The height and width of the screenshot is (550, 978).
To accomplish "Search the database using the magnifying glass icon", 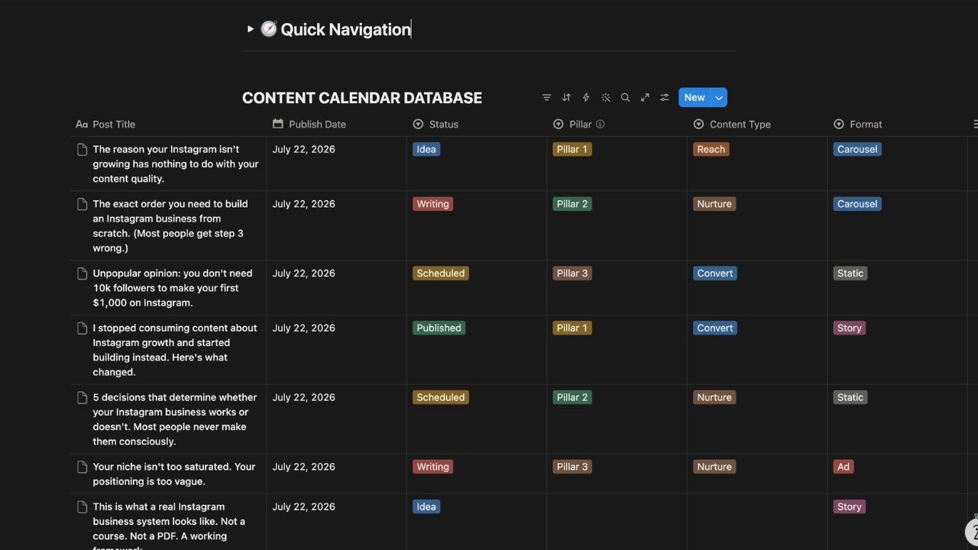I will click(x=625, y=97).
